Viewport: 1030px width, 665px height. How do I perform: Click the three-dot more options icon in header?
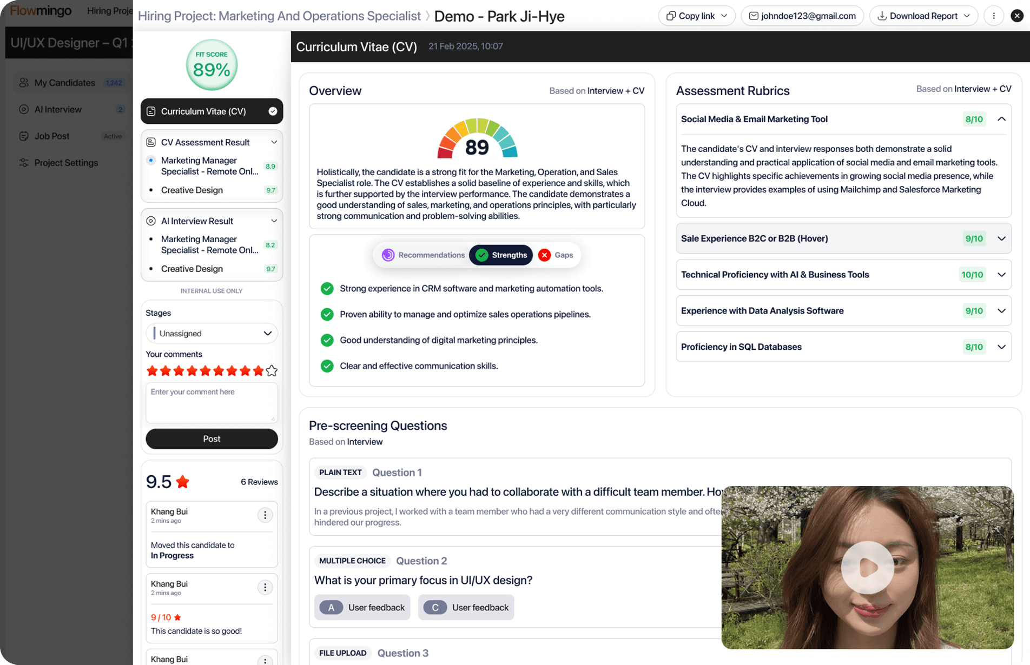pos(993,16)
